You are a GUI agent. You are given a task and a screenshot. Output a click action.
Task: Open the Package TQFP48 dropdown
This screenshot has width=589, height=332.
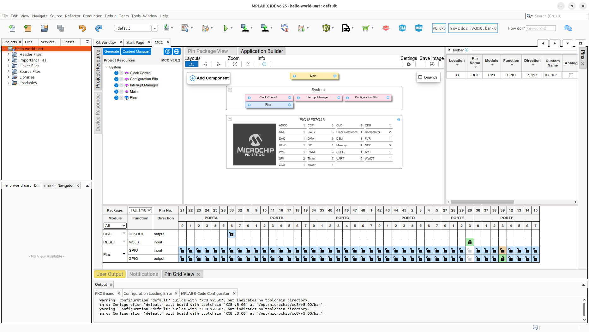click(140, 210)
